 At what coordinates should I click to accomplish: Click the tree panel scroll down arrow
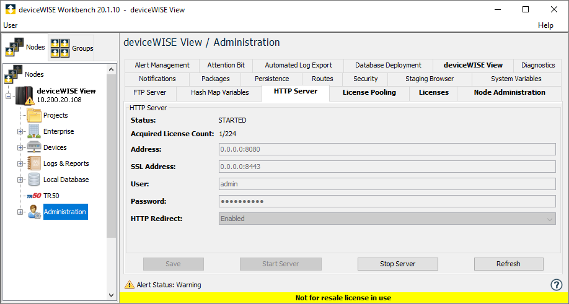click(x=112, y=295)
